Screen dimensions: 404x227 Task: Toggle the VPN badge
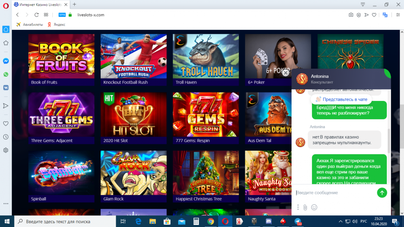tap(62, 15)
